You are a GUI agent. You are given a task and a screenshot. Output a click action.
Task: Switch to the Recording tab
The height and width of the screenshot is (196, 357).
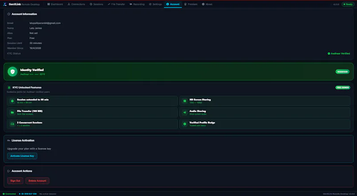pyautogui.click(x=137, y=4)
